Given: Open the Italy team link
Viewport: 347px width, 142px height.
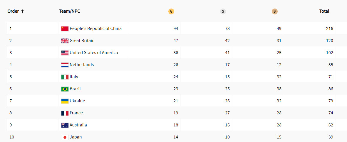Looking at the screenshot, I should pos(74,77).
